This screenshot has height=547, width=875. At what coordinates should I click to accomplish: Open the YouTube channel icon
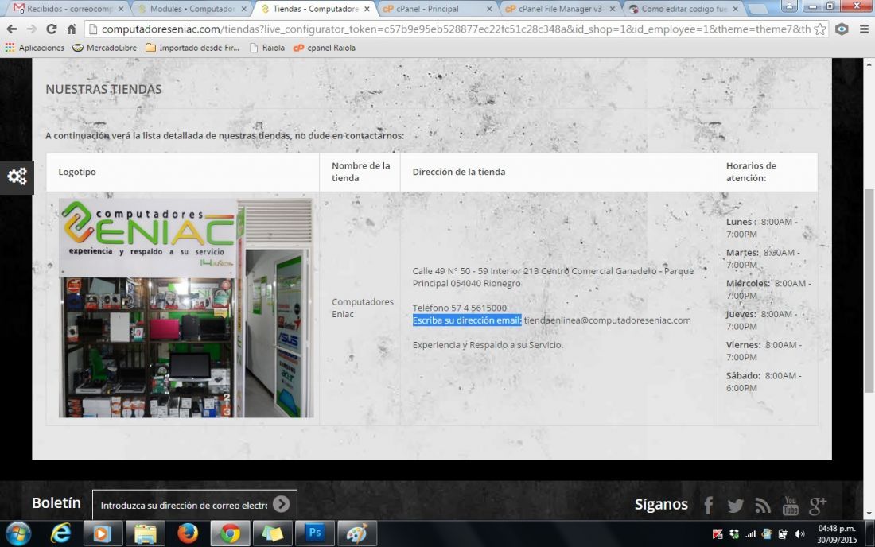[x=790, y=506]
